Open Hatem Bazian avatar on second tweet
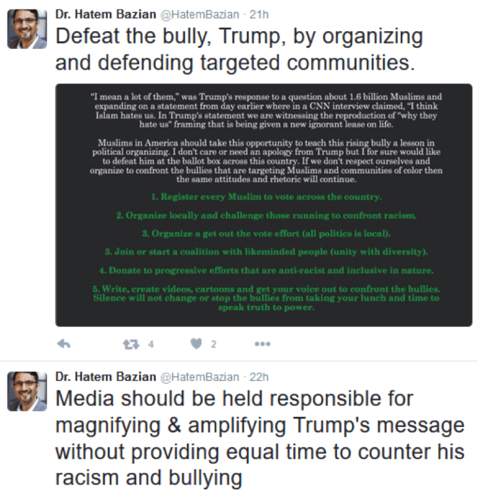 pos(27,391)
